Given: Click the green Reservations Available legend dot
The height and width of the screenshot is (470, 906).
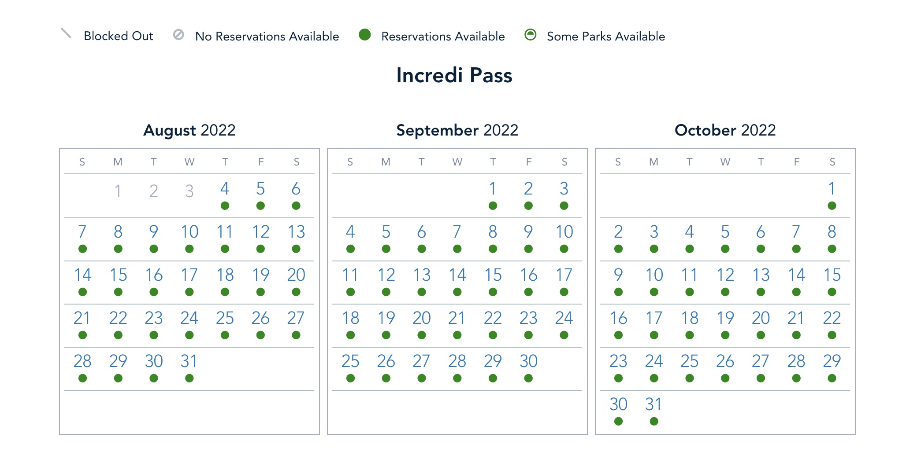Looking at the screenshot, I should click(x=364, y=35).
